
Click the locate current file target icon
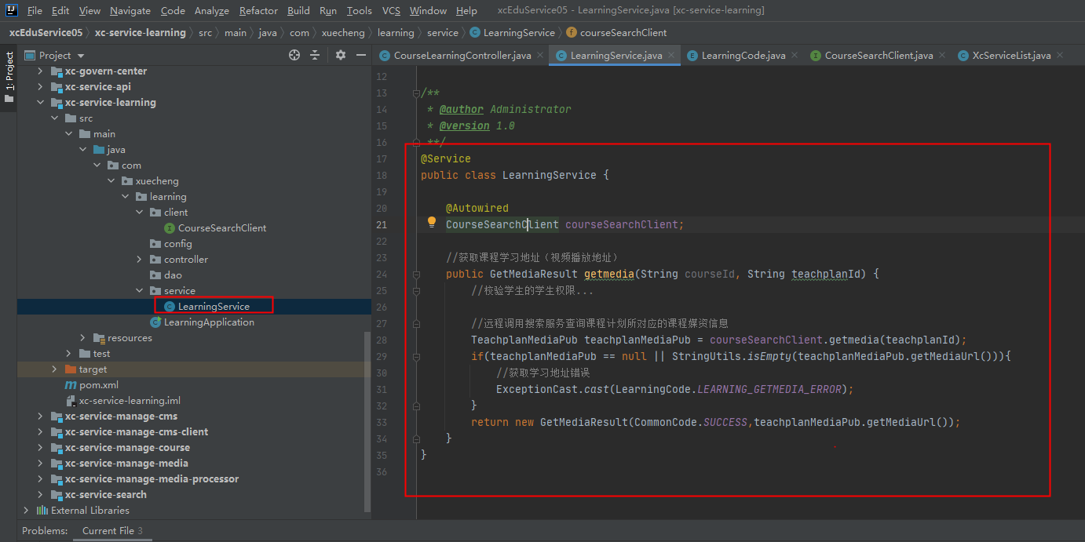294,55
